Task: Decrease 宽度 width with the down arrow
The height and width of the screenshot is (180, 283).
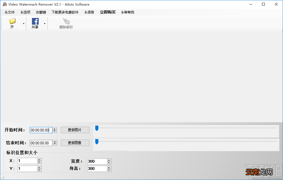Action: (109, 163)
